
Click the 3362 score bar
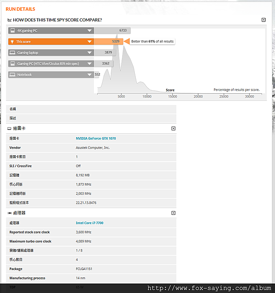[x=104, y=63]
